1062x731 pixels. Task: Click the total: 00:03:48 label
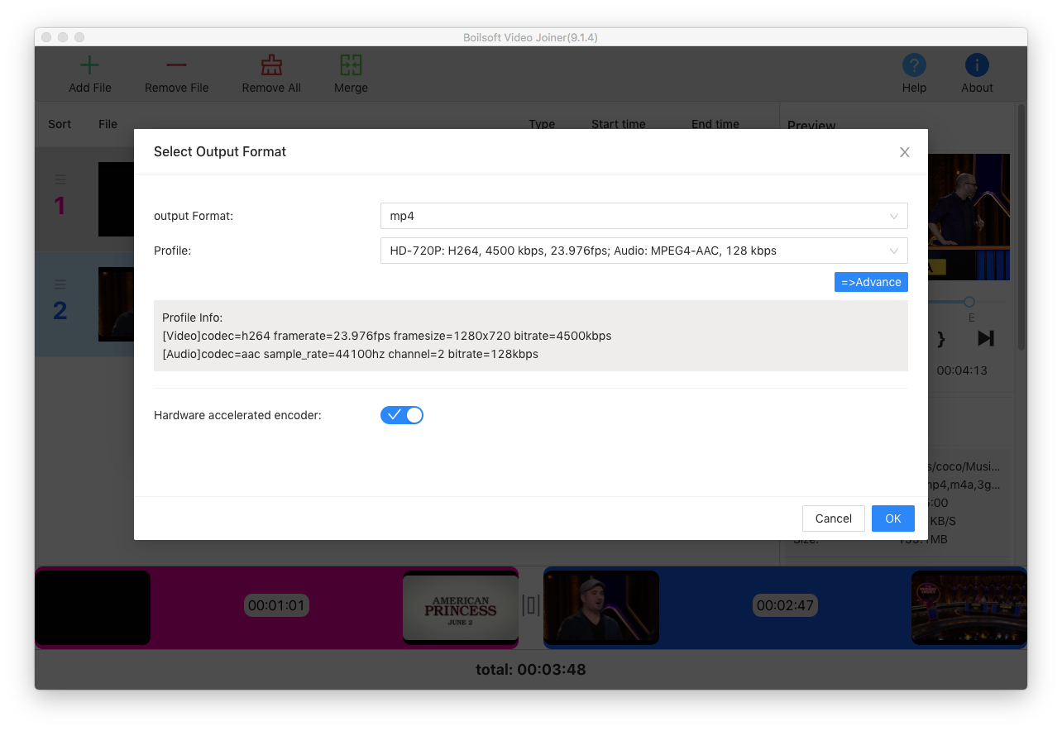pyautogui.click(x=531, y=670)
